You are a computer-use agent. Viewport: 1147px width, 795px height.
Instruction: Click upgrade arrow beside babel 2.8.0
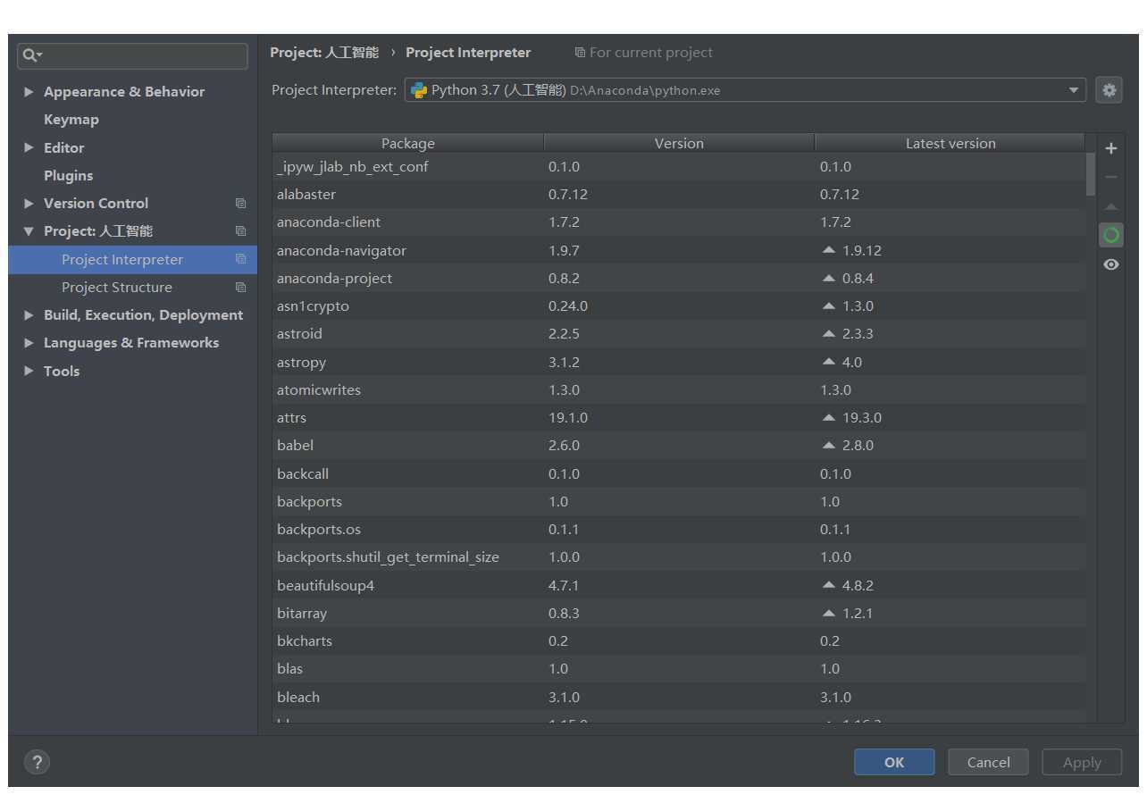(x=829, y=445)
